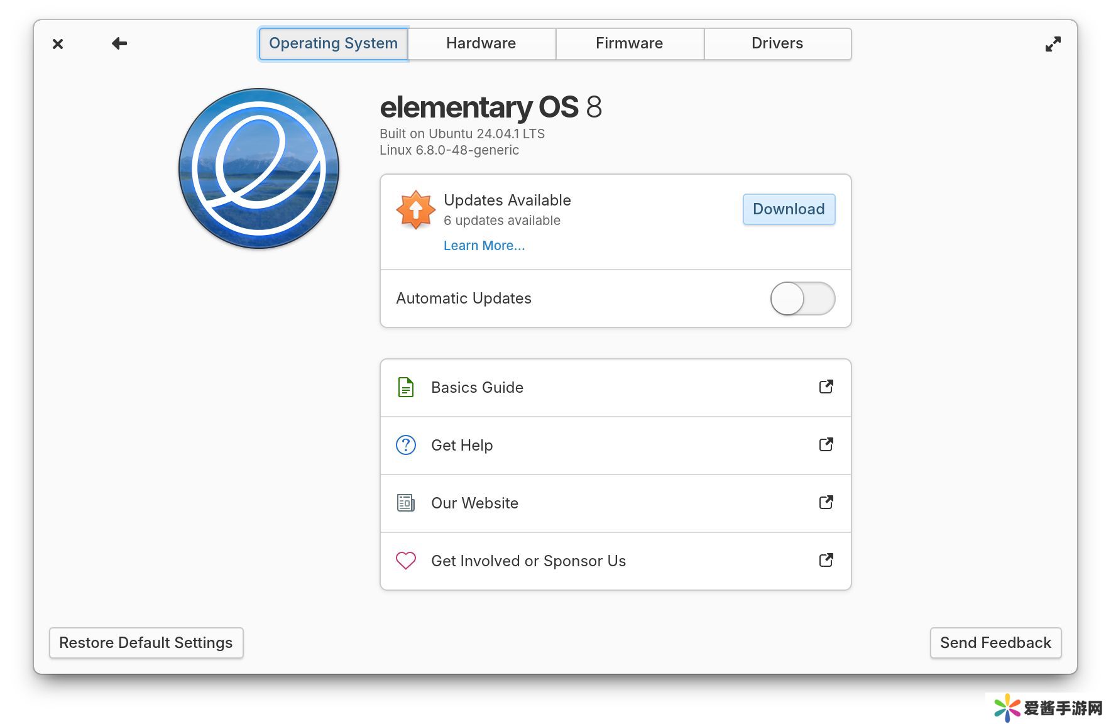Download the available updates
The image size is (1111, 724).
[789, 209]
